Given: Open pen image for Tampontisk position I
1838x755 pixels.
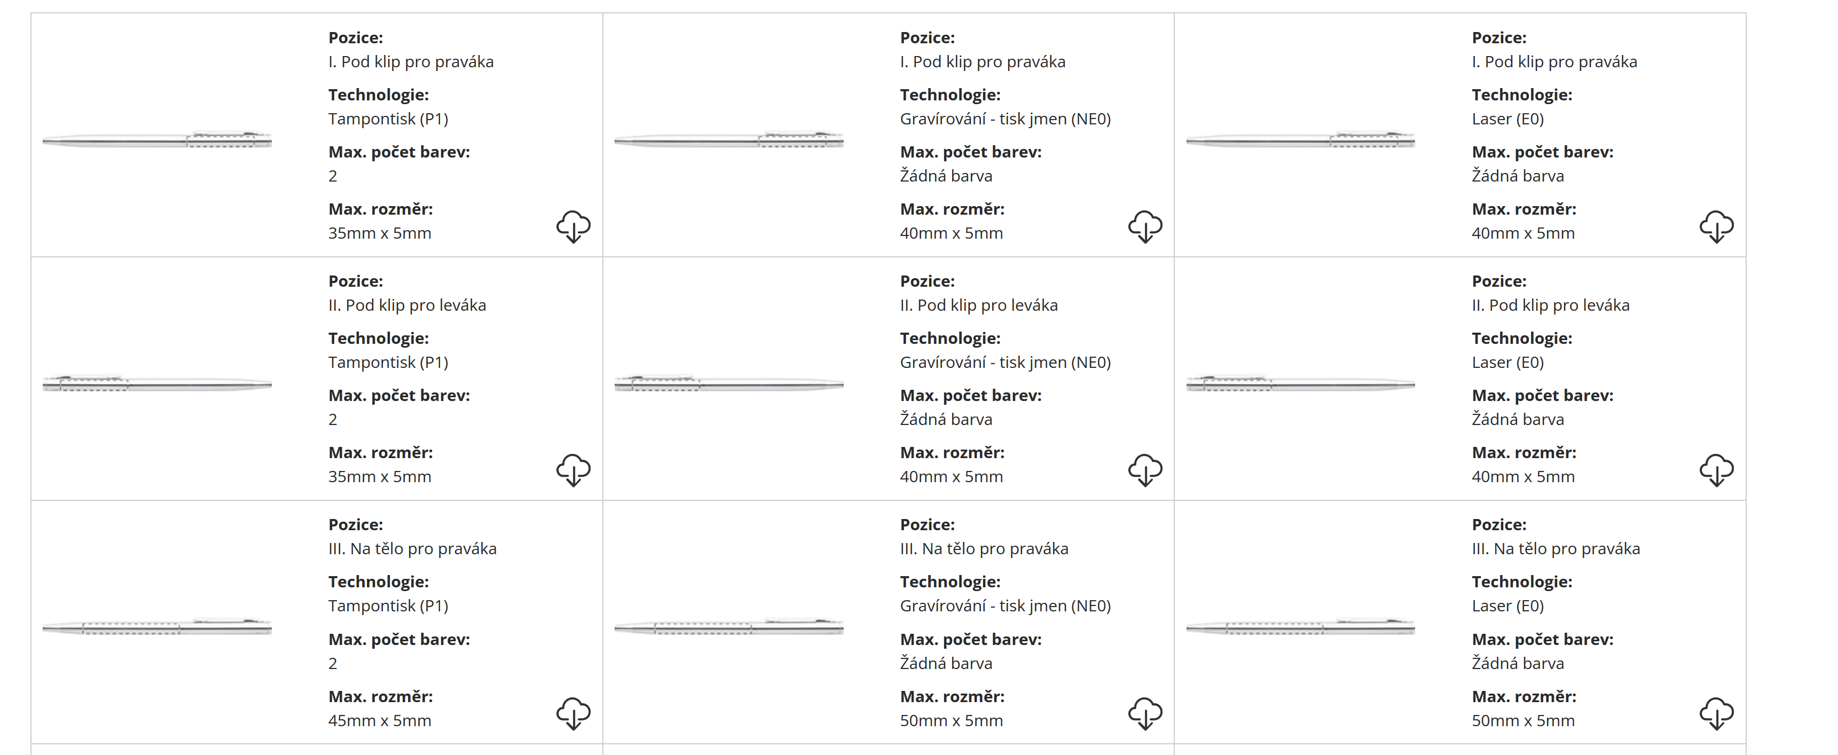Looking at the screenshot, I should [157, 140].
